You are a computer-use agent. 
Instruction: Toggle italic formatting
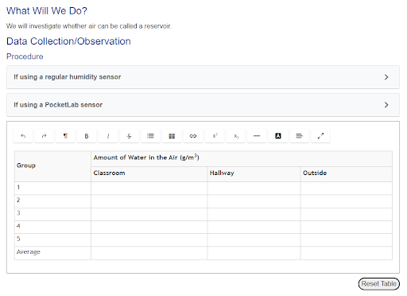coord(108,136)
